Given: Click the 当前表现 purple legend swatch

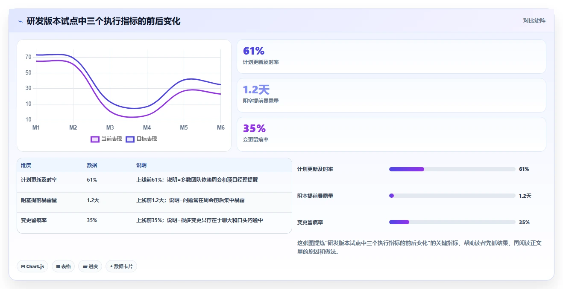Looking at the screenshot, I should click(x=95, y=139).
